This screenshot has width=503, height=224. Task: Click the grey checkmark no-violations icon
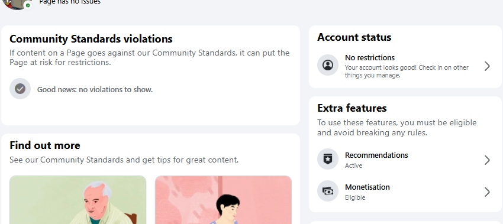[20, 89]
